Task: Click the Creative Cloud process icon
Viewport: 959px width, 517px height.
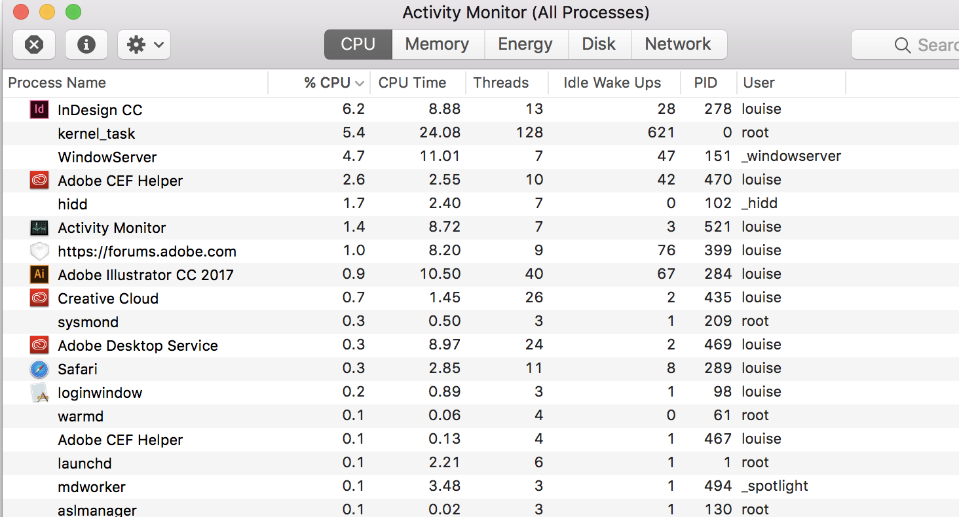Action: [x=39, y=298]
